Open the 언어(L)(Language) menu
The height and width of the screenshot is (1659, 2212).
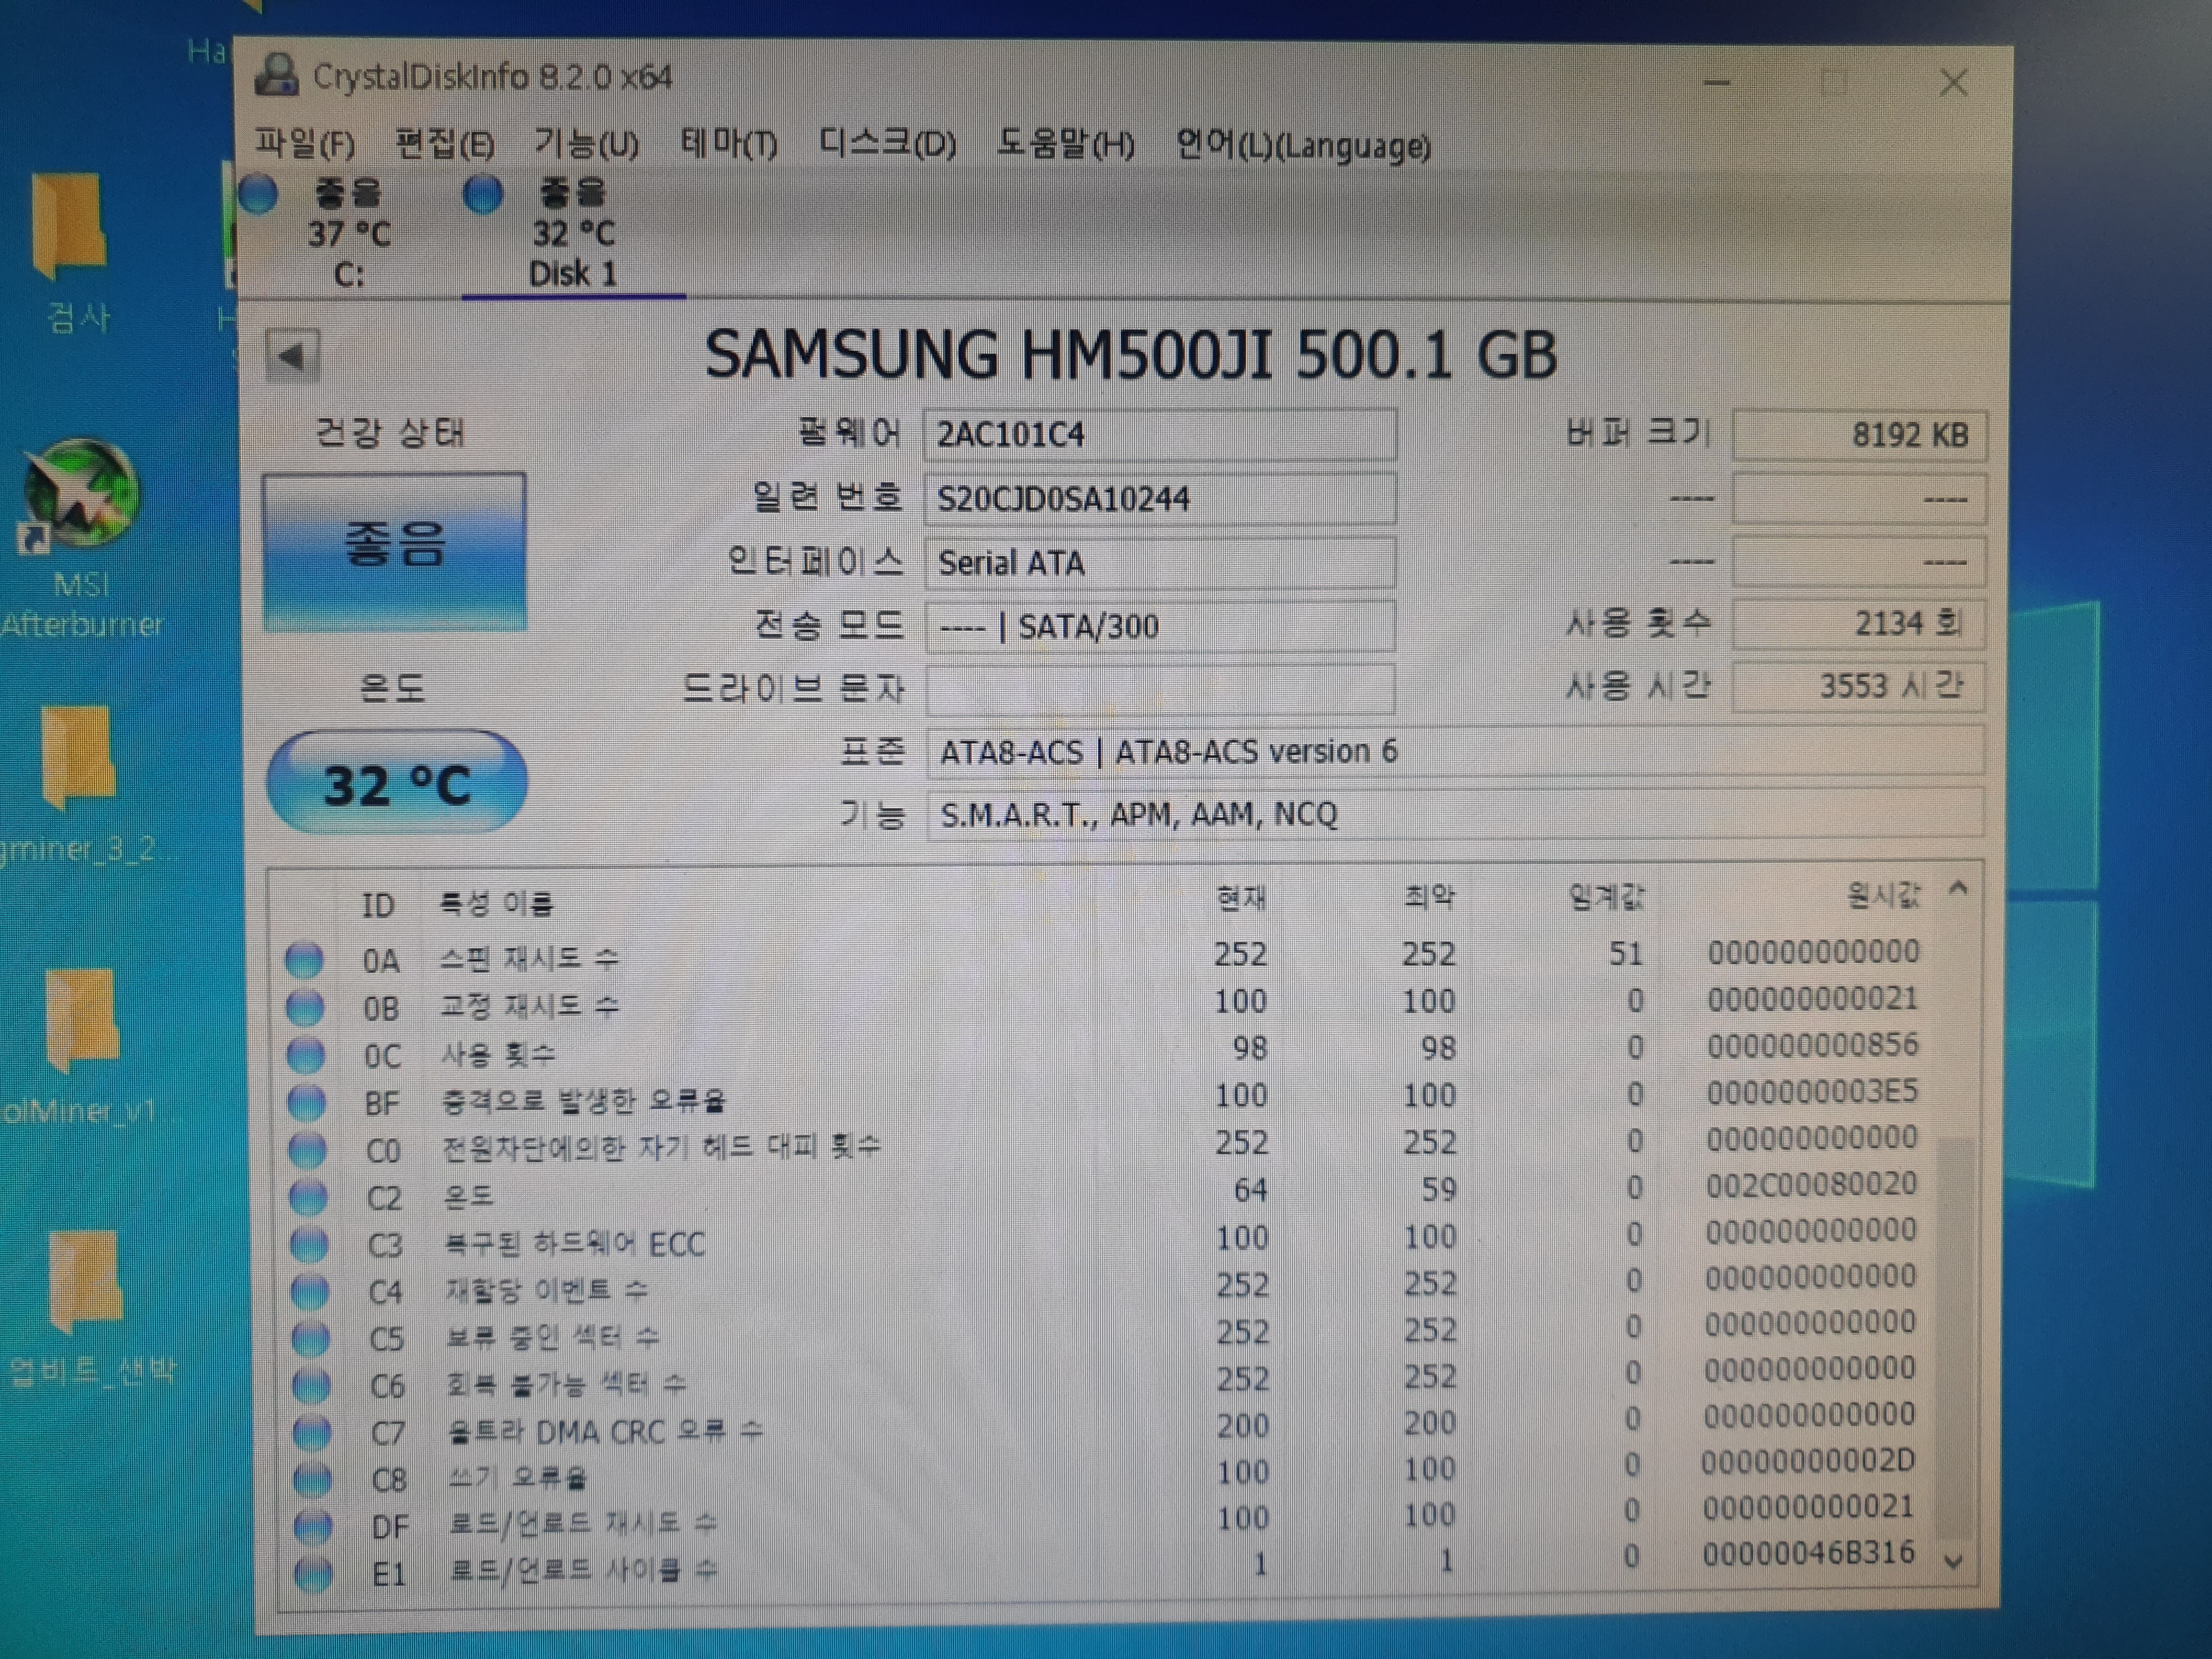pos(1303,146)
